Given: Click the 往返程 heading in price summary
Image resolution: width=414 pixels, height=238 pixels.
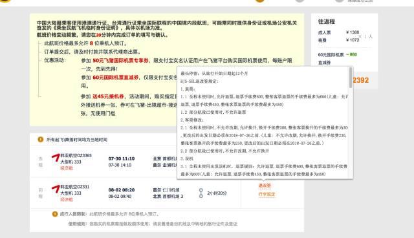Looking at the screenshot, I should click(326, 21).
